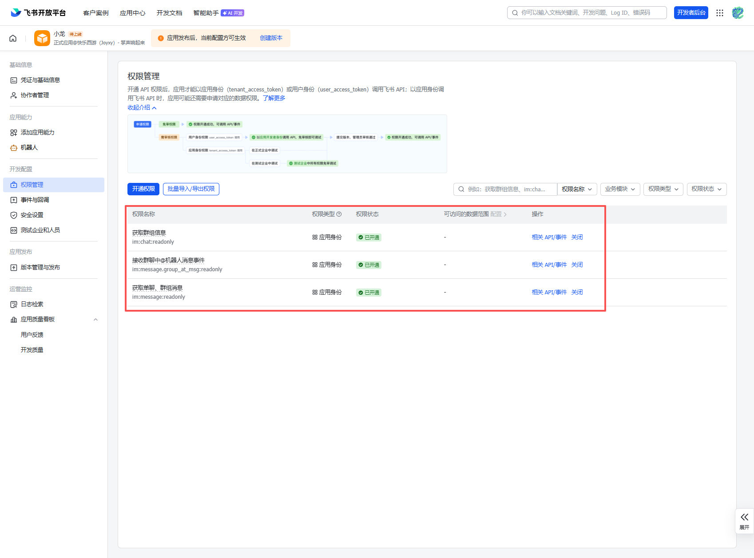Open 应用中心 in the top navigation
Screen dimensions: 754x558
[133, 13]
